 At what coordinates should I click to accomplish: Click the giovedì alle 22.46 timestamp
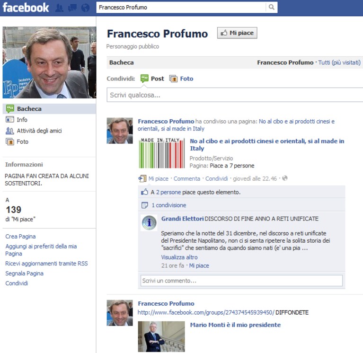(x=255, y=179)
